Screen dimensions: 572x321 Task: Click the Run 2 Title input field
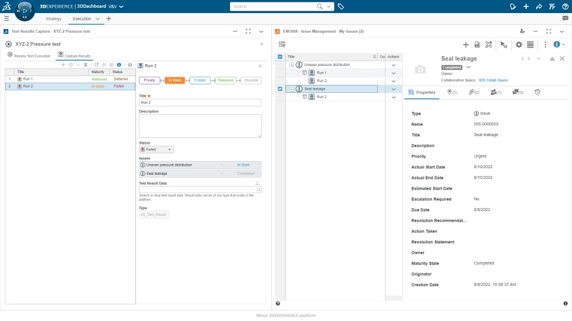pyautogui.click(x=200, y=103)
